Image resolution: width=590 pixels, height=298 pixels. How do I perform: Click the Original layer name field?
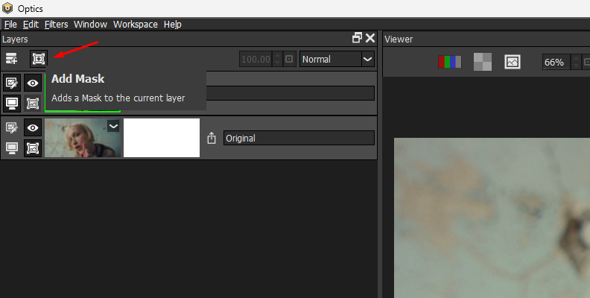tap(299, 138)
